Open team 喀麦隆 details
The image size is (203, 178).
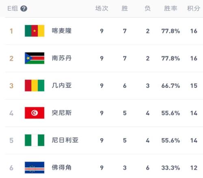click(62, 31)
